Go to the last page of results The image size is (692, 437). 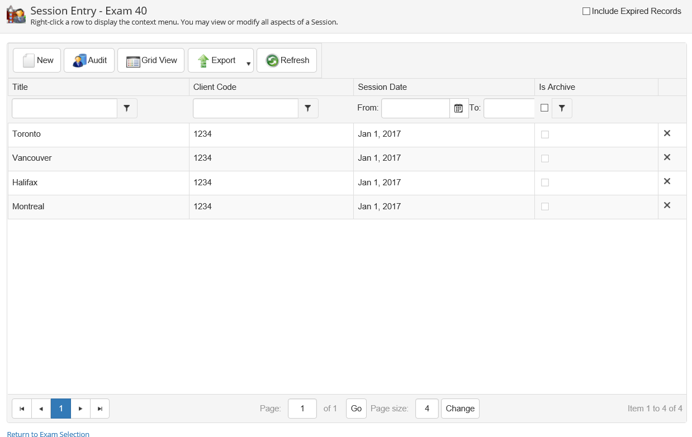100,409
